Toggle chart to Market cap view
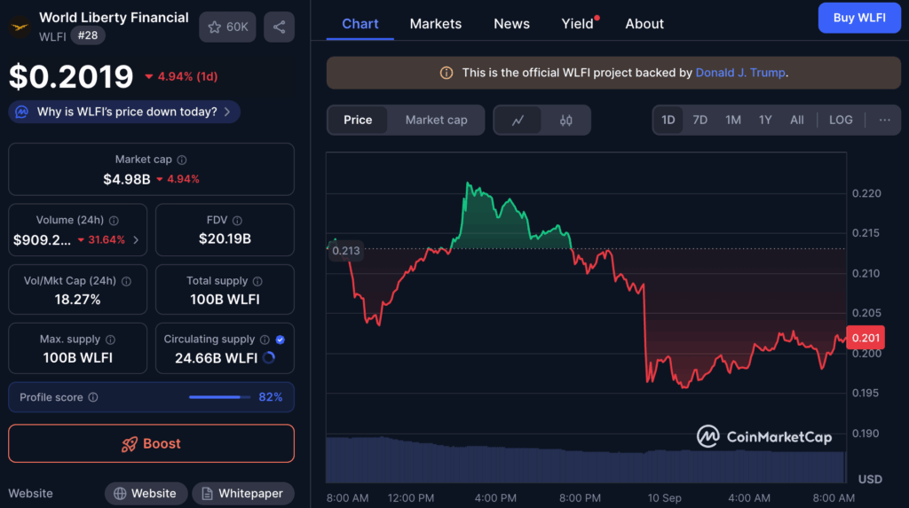Viewport: 909px width, 508px height. 436,121
